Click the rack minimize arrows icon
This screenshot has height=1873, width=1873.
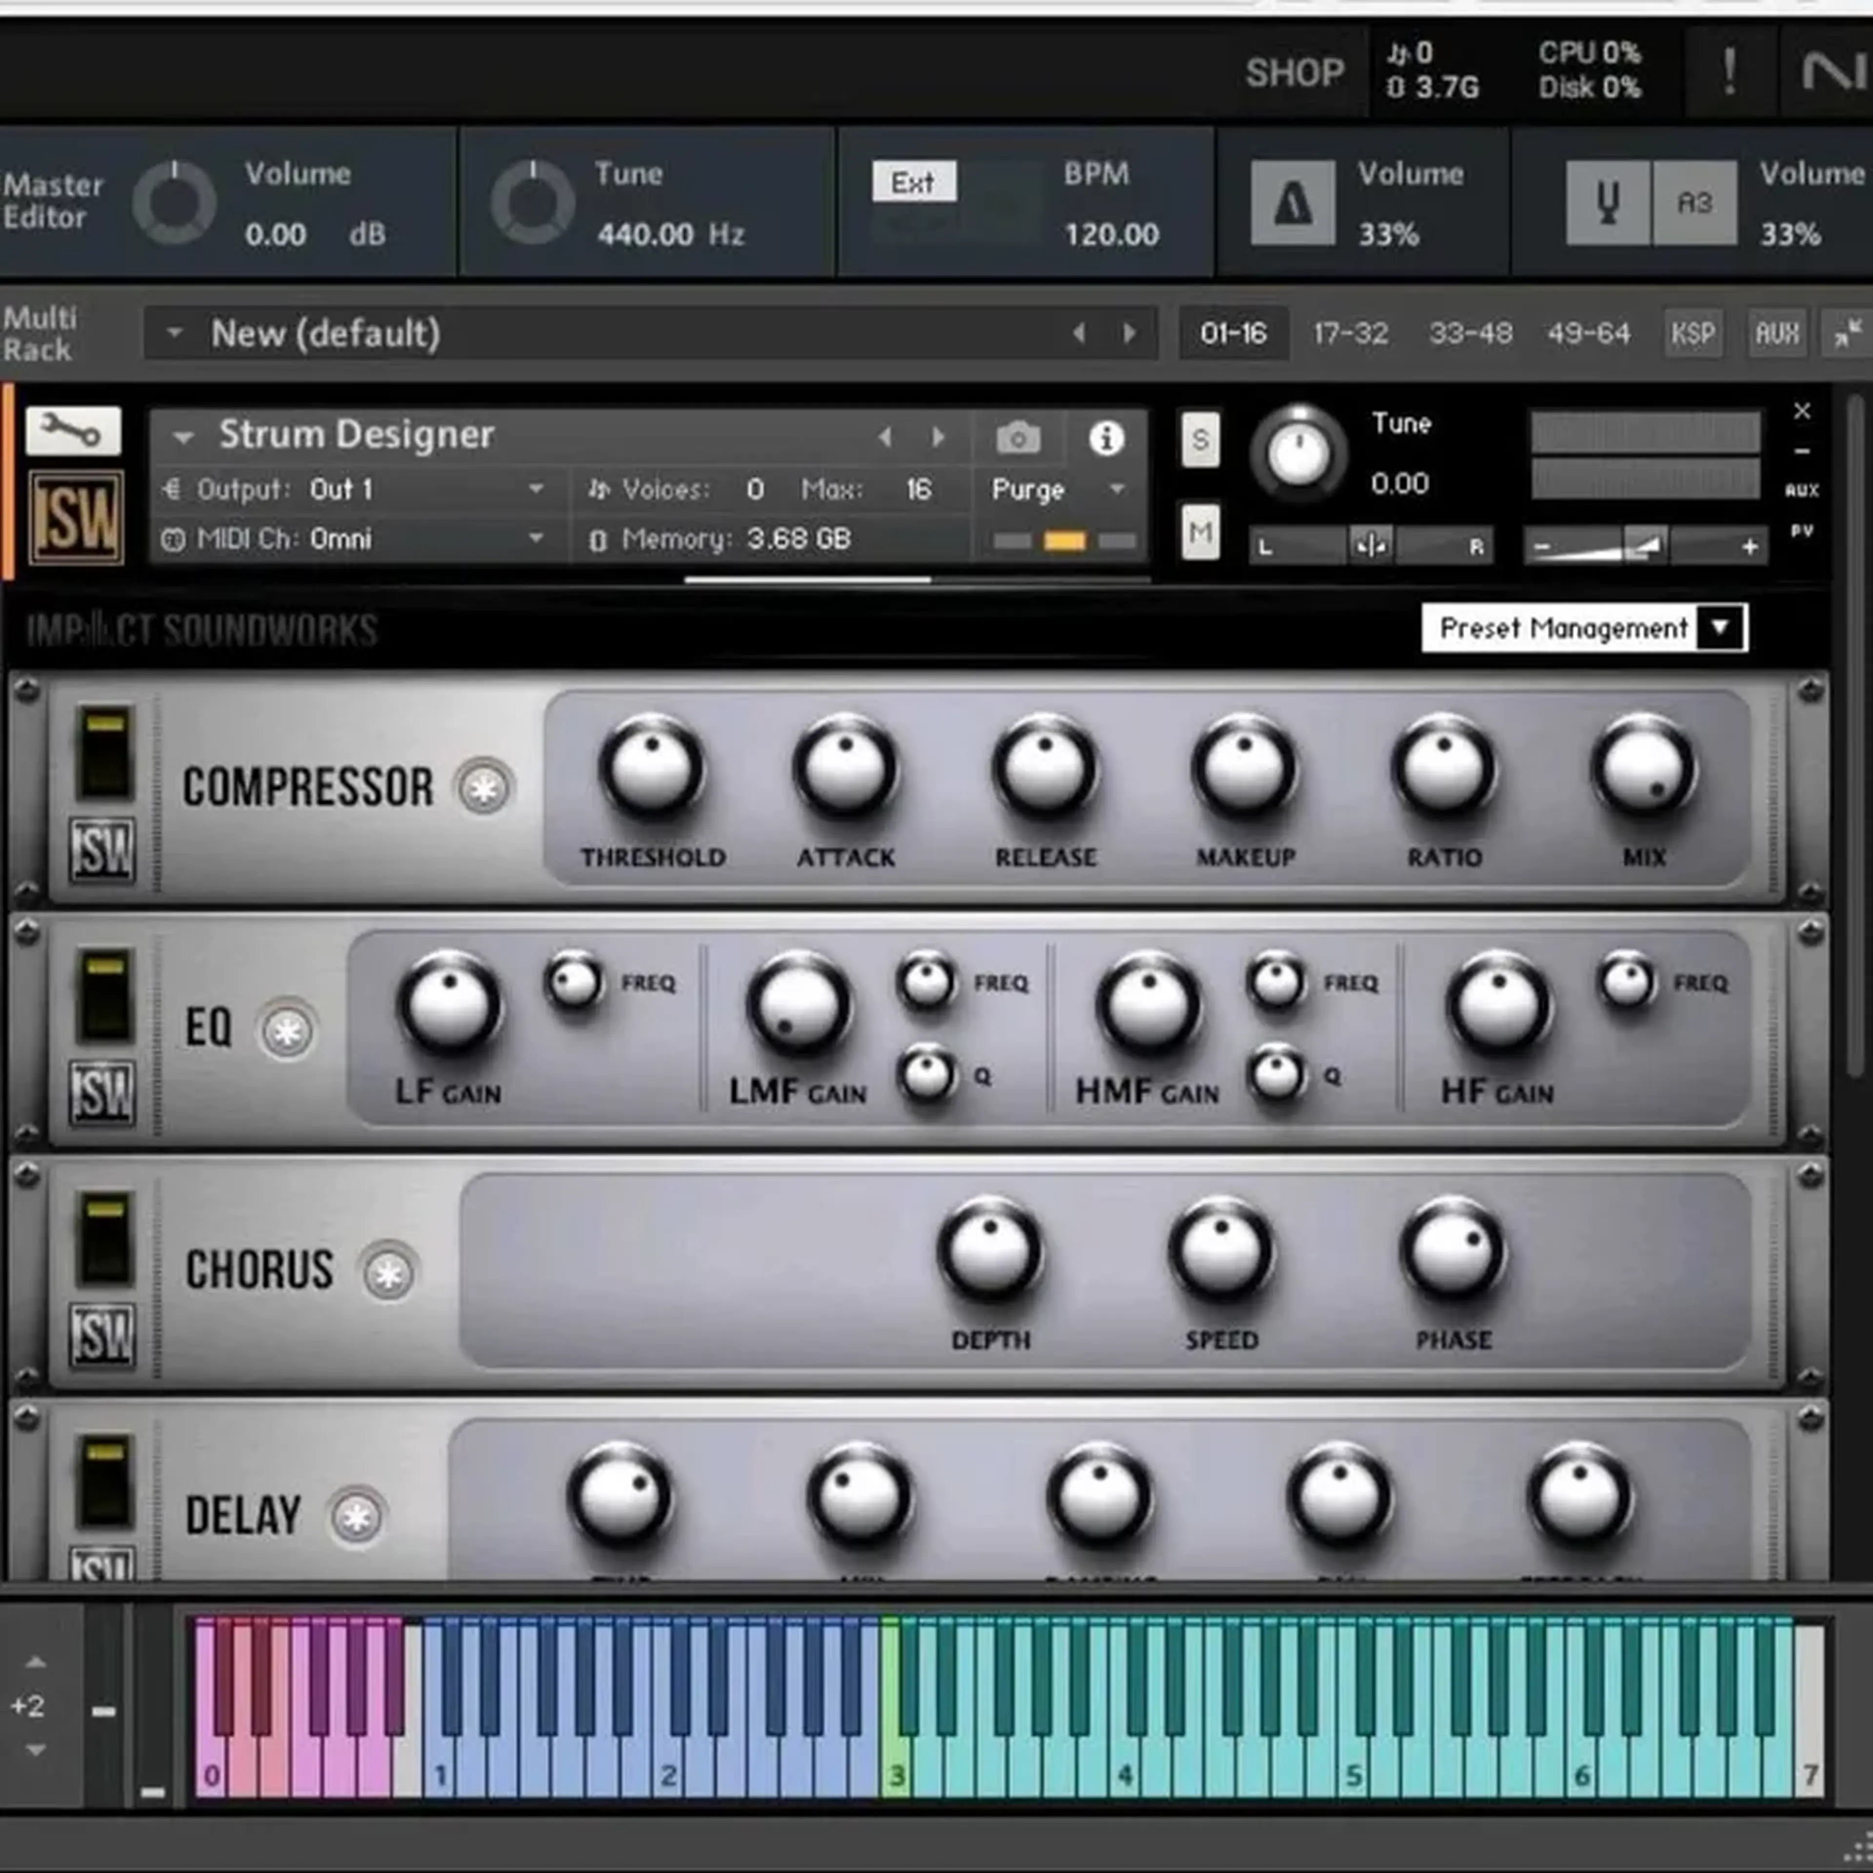tap(1847, 334)
